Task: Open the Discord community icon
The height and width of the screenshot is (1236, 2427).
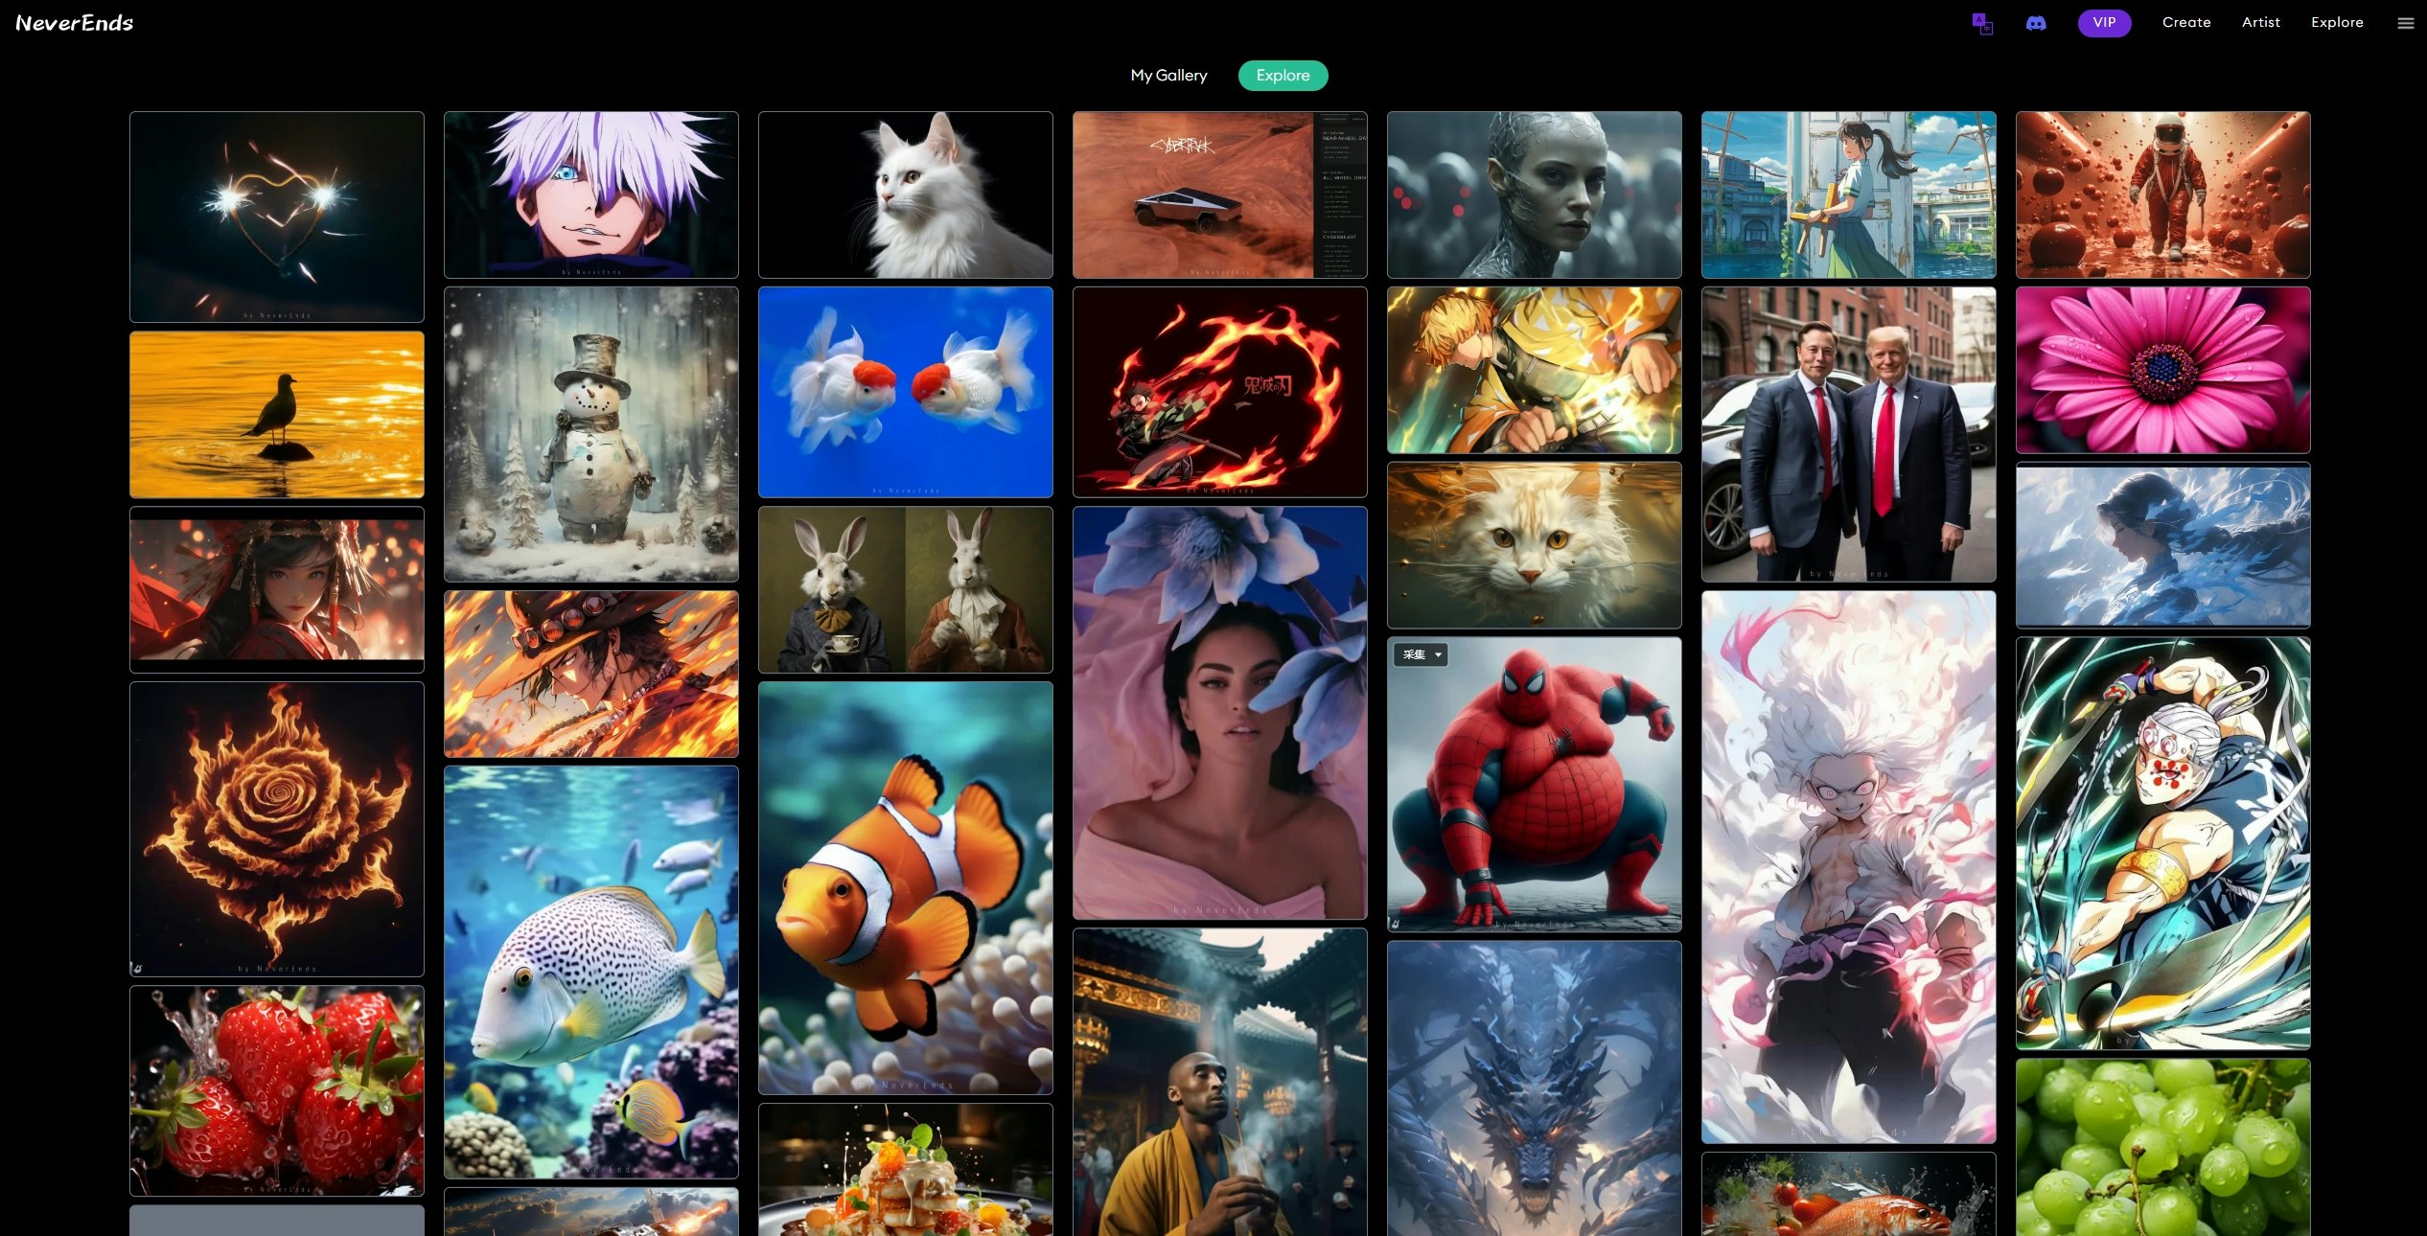Action: pos(2036,23)
